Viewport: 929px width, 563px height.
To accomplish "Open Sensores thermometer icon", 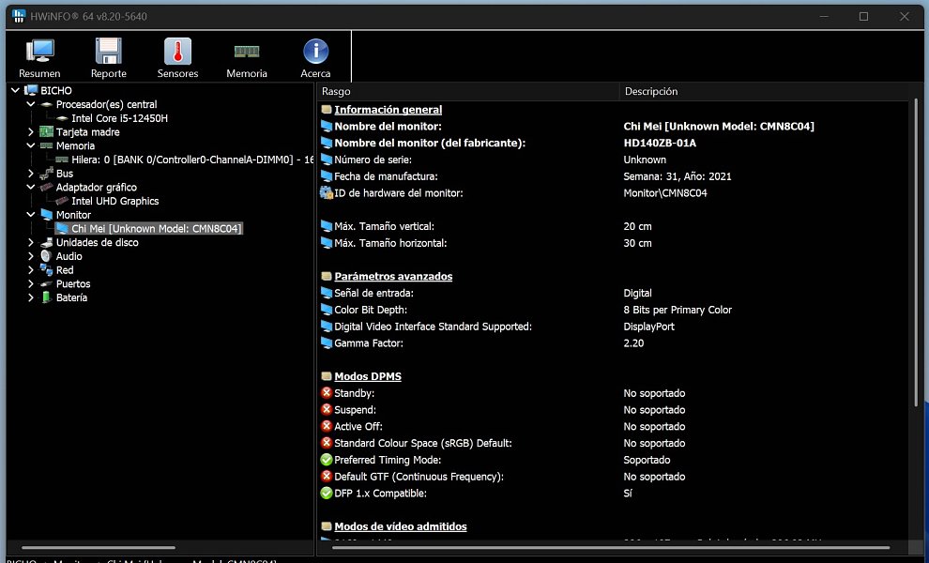I will click(x=177, y=52).
